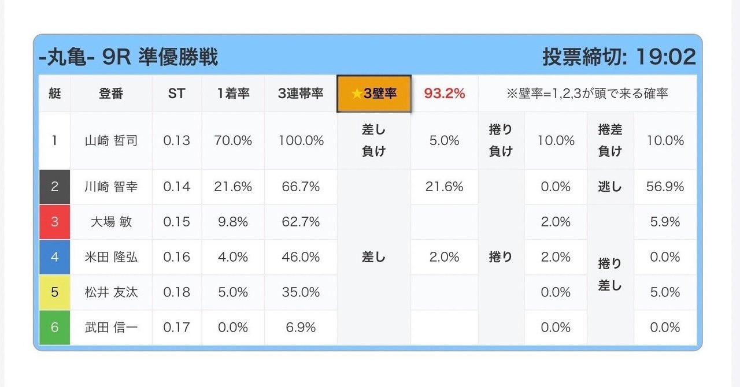Select the black boat 2 color cell

pyautogui.click(x=54, y=187)
